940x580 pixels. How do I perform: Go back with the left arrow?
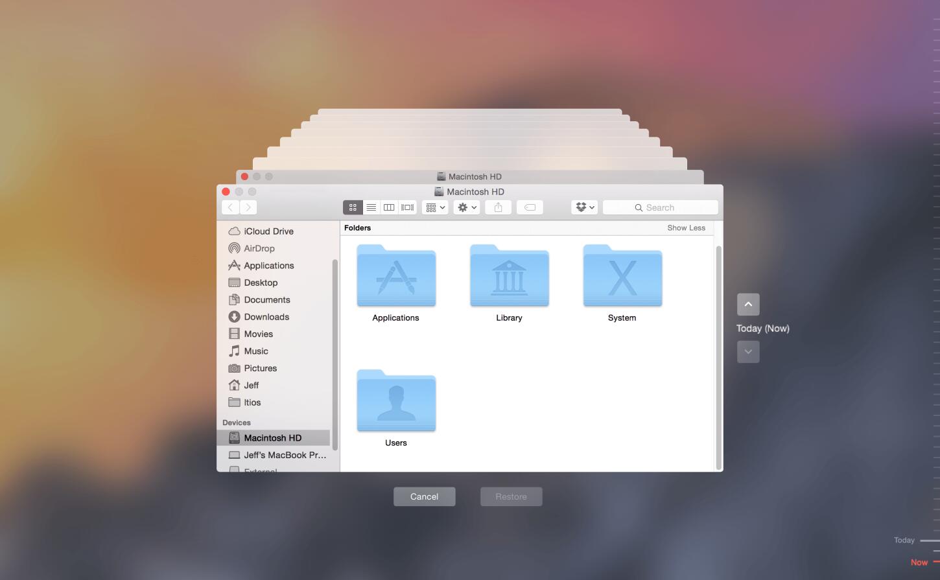click(x=231, y=207)
